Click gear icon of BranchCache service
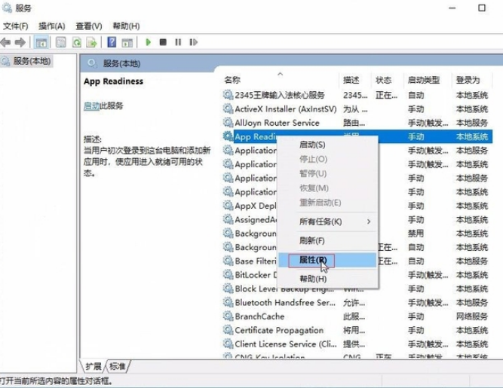The image size is (503, 388). click(x=228, y=316)
